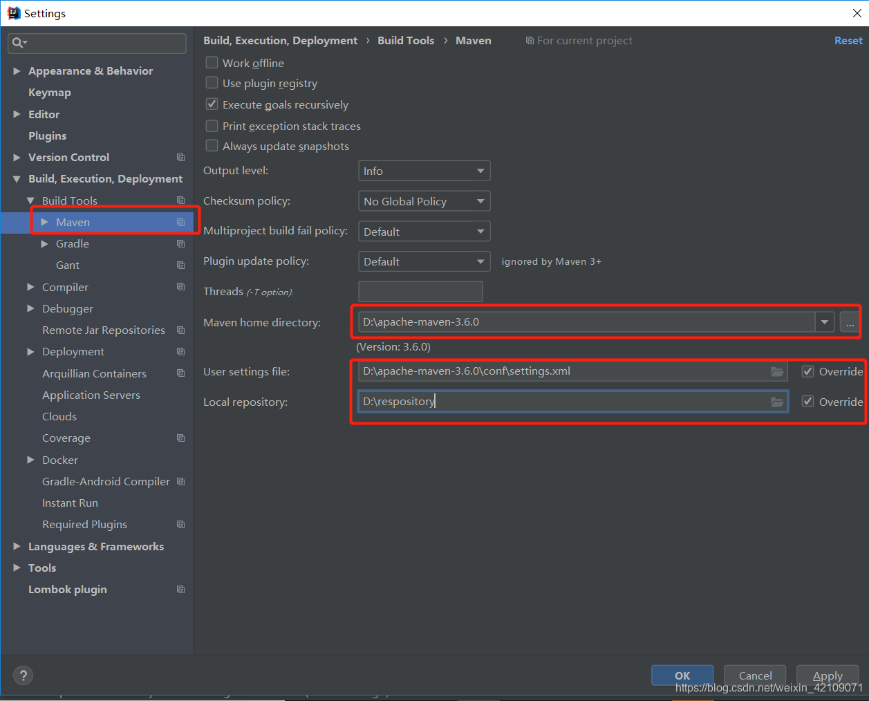Viewport: 869px width, 701px height.
Task: Click the Cancel button
Action: pyautogui.click(x=755, y=675)
